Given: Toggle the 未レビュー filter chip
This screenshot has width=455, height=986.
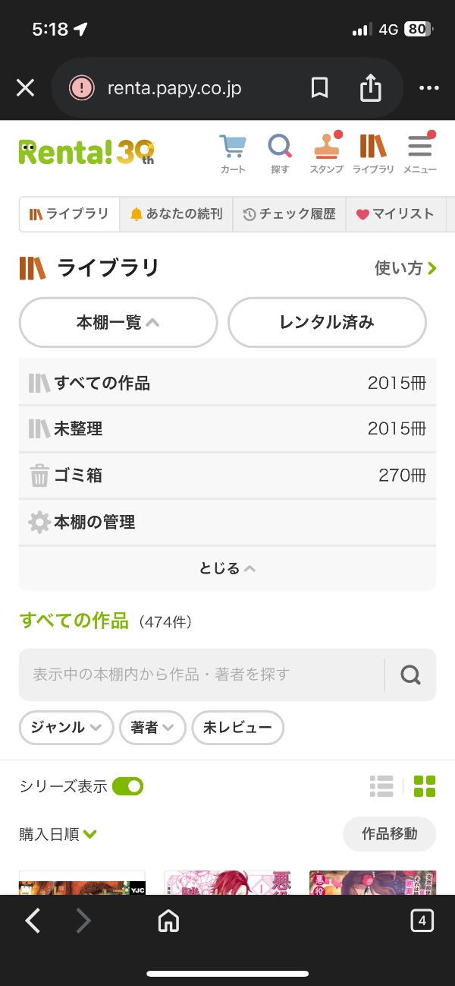Looking at the screenshot, I should coord(237,728).
